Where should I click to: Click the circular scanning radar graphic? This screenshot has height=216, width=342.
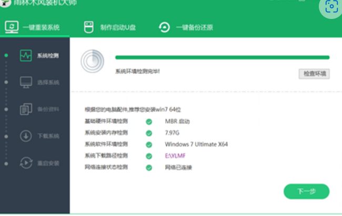point(92,61)
